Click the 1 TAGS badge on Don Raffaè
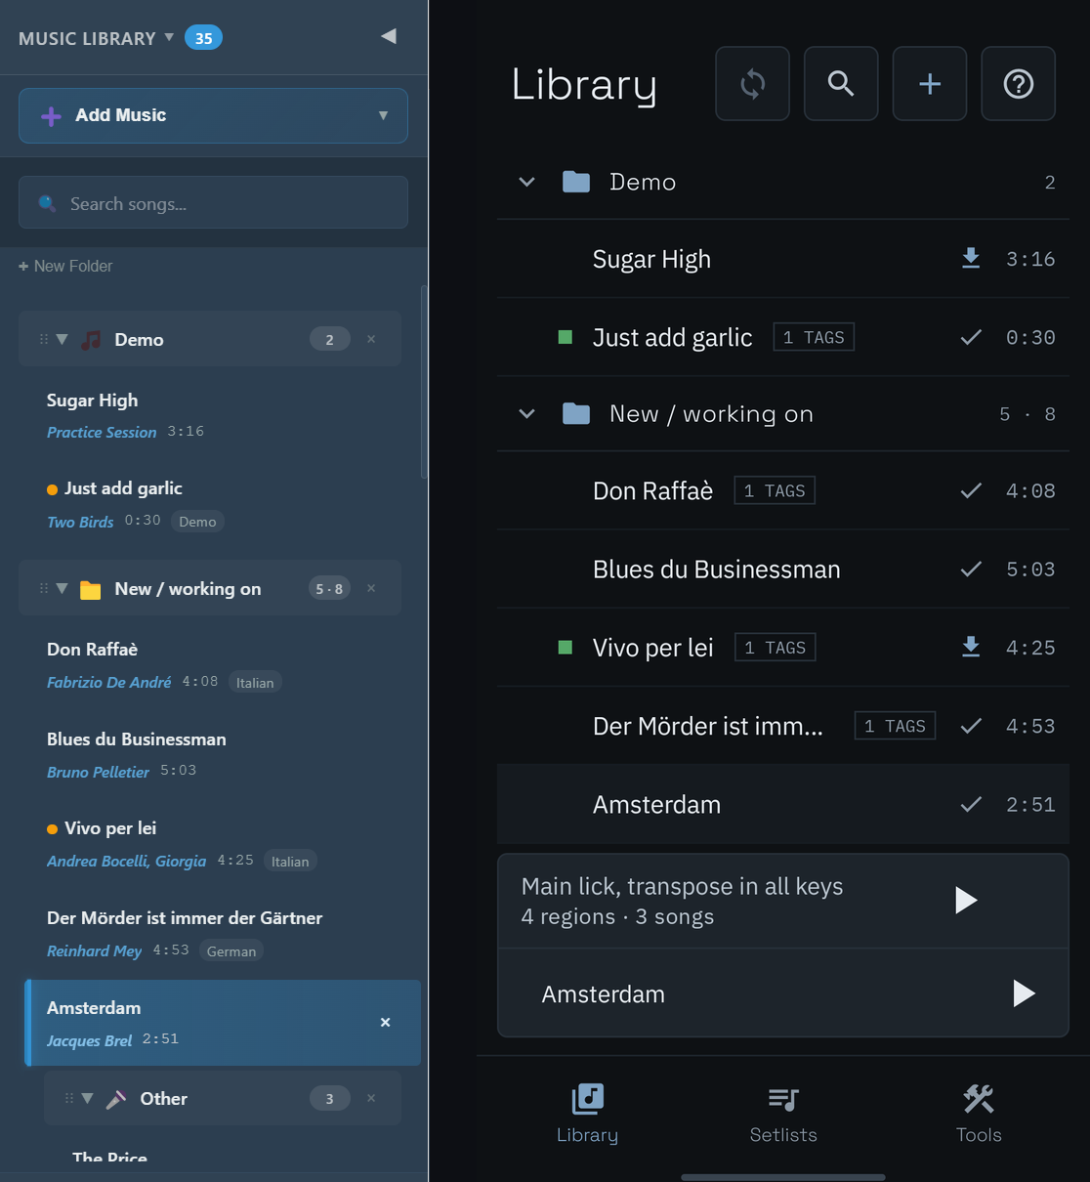 click(x=775, y=490)
